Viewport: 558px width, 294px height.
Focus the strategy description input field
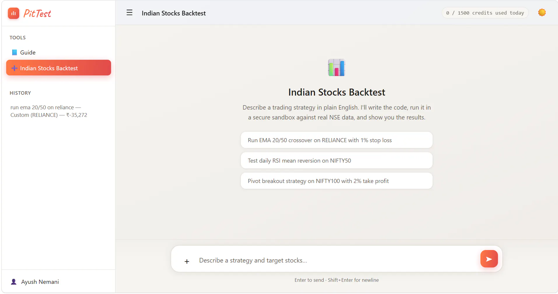point(337,260)
